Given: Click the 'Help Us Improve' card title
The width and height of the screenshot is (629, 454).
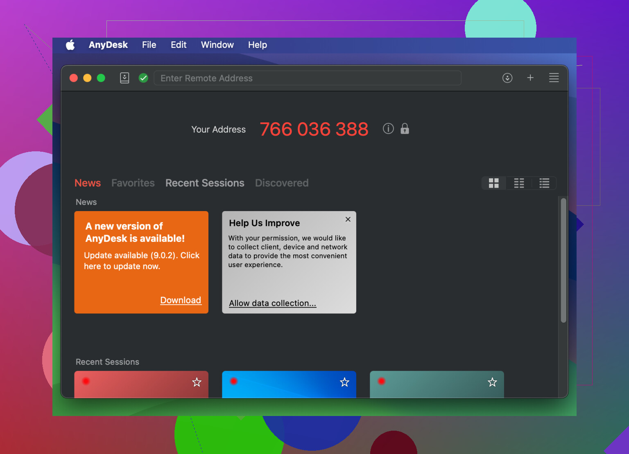Looking at the screenshot, I should coord(265,223).
